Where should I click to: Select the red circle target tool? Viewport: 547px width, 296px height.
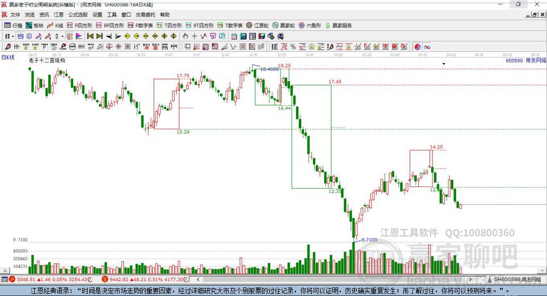[109, 47]
